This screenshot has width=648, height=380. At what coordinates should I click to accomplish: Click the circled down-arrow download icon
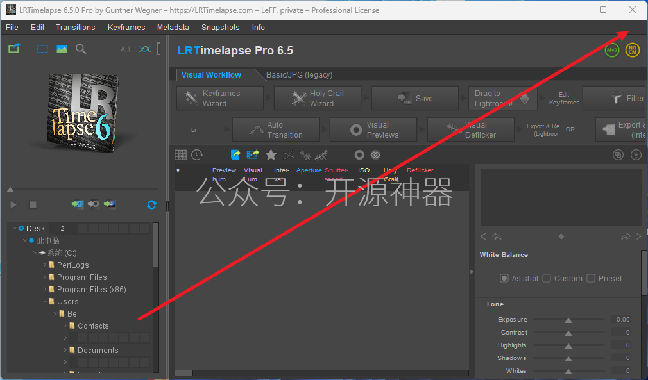(x=636, y=154)
